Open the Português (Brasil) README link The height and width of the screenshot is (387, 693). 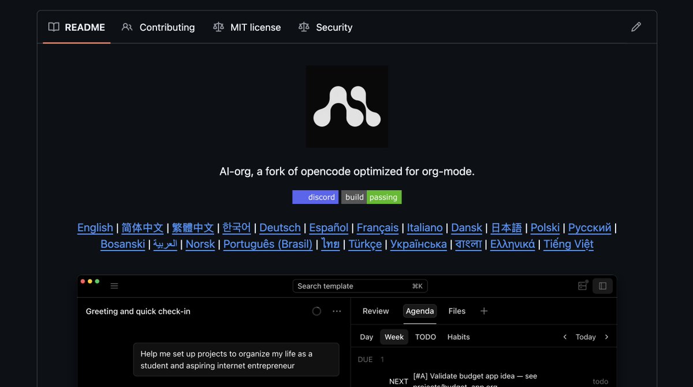coord(268,244)
